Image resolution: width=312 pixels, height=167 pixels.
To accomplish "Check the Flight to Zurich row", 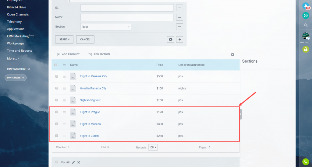I will (x=57, y=136).
